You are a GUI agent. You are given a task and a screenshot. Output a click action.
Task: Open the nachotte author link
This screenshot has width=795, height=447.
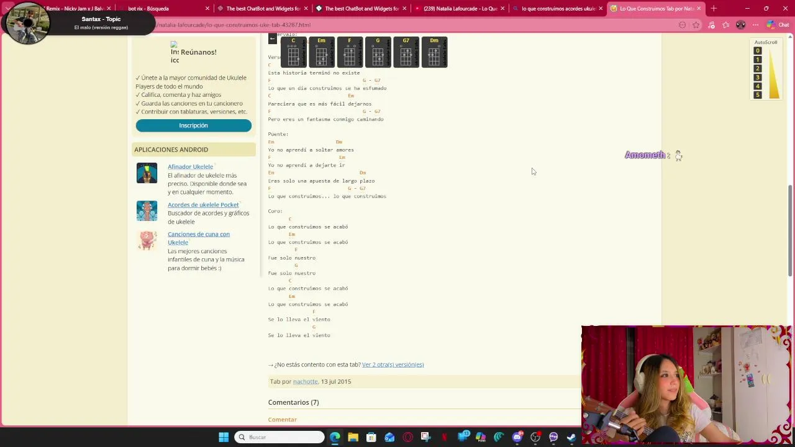tap(305, 382)
